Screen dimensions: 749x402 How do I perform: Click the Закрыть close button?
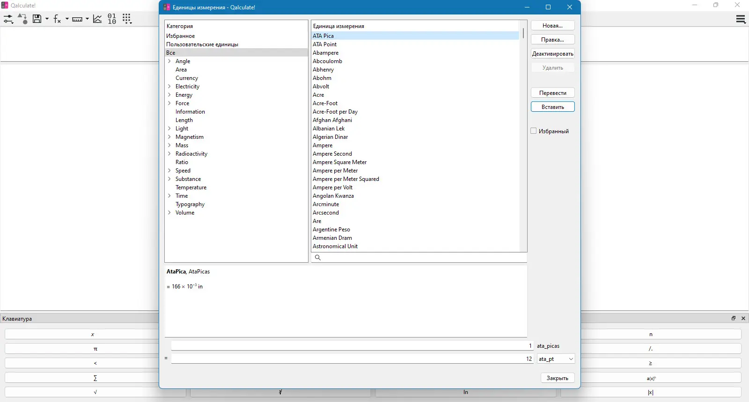[x=558, y=378]
